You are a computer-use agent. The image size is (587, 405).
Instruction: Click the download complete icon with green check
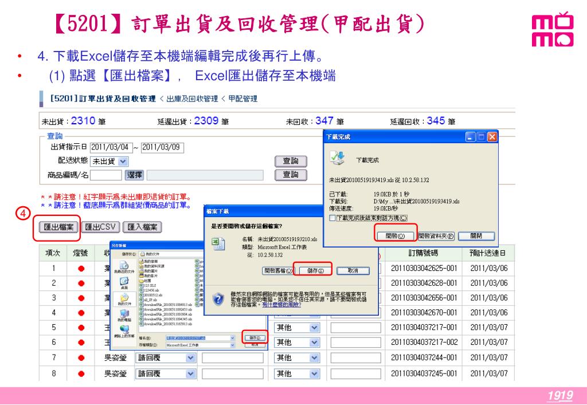[337, 158]
